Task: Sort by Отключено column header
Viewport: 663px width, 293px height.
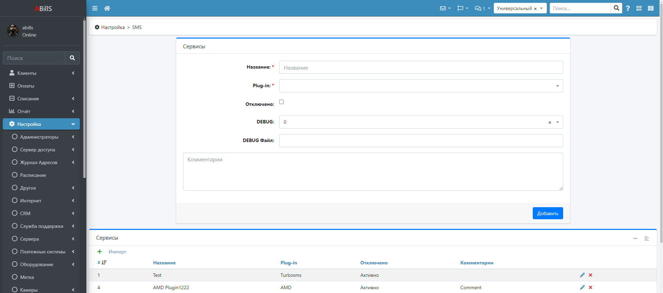Action: [x=374, y=263]
